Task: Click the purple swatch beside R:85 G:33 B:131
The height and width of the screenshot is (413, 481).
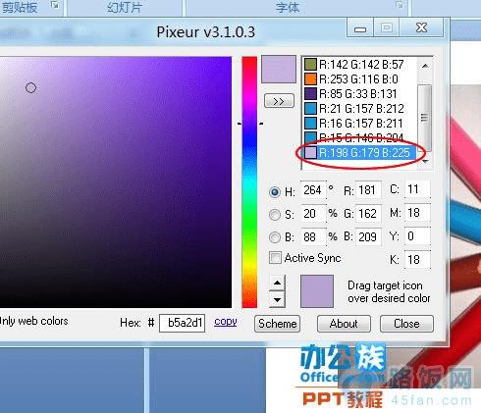Action: point(310,94)
